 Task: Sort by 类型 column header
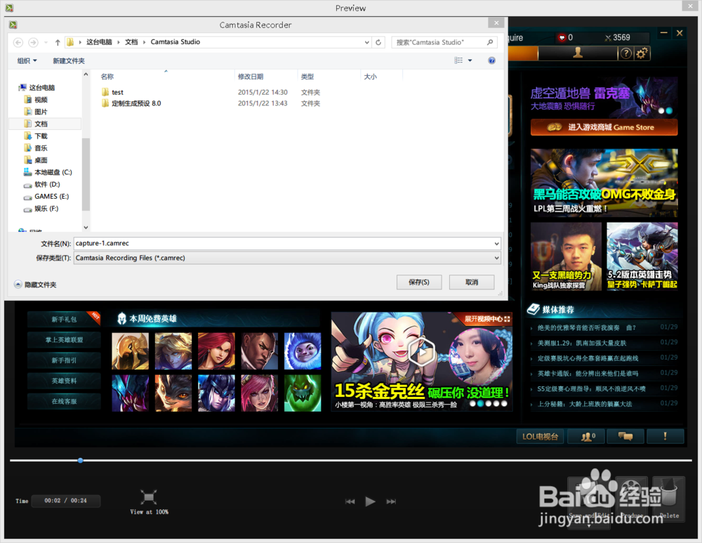point(307,77)
